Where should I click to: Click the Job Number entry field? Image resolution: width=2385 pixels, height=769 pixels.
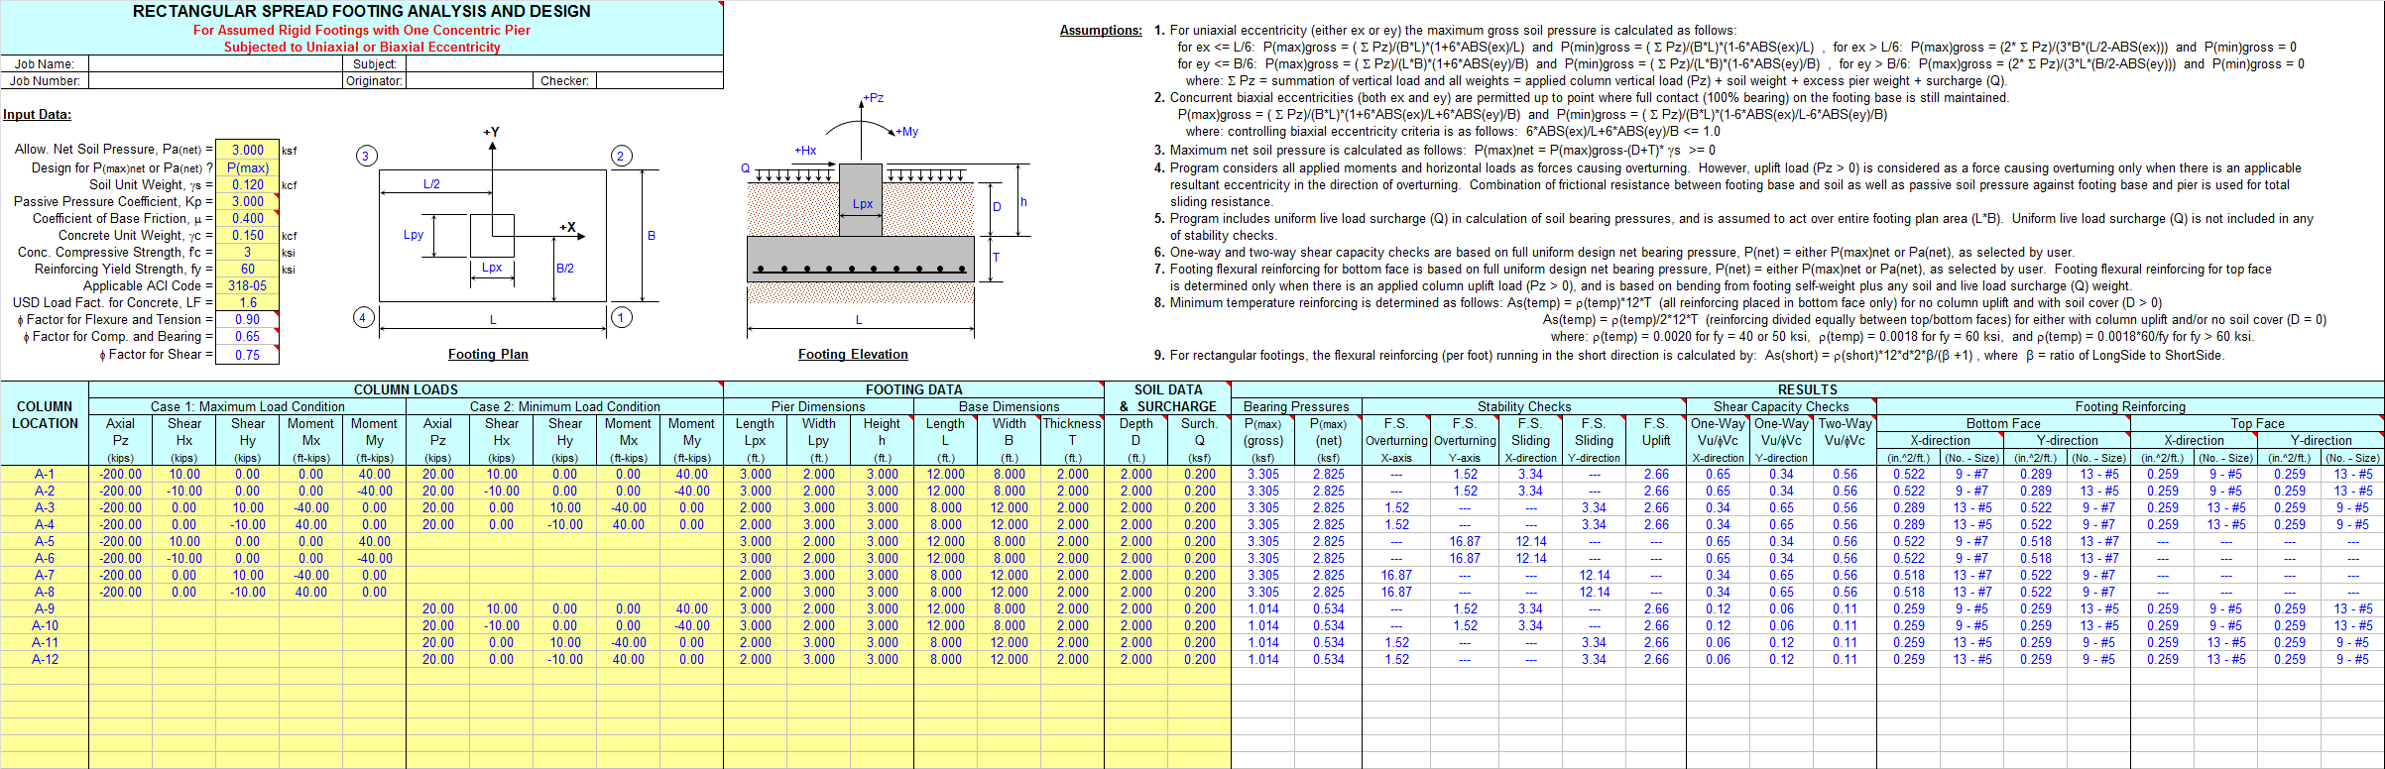(x=215, y=80)
